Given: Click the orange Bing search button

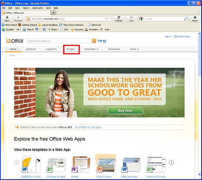Looking at the screenshot, I should click(94, 41).
